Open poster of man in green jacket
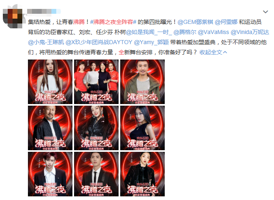The height and width of the screenshot is (200, 274). point(142,82)
